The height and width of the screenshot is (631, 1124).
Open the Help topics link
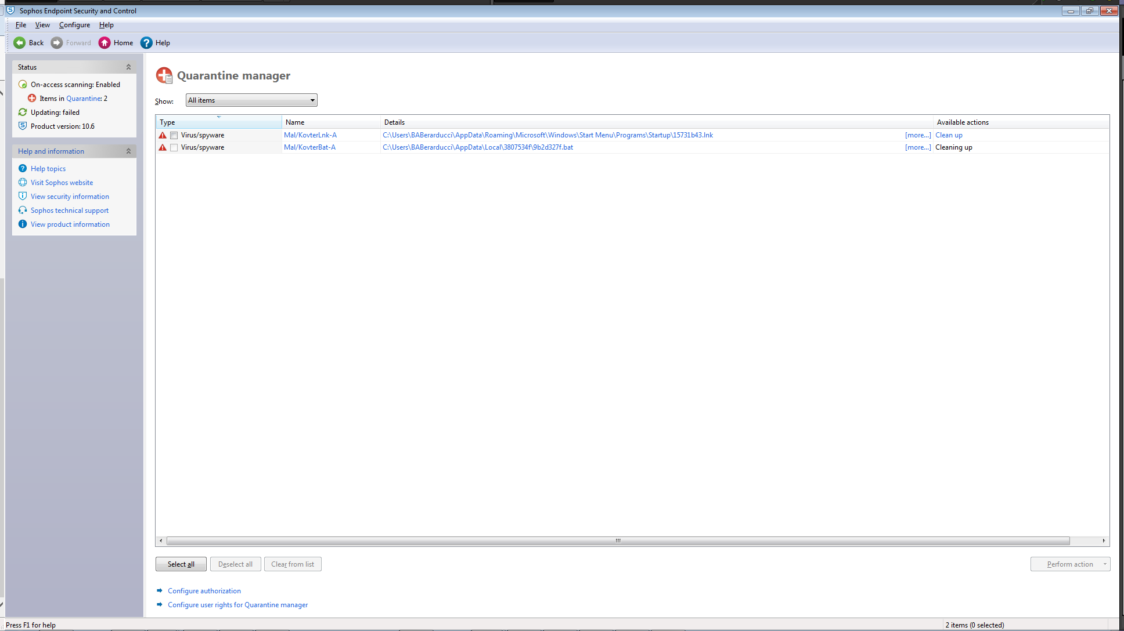pos(48,169)
